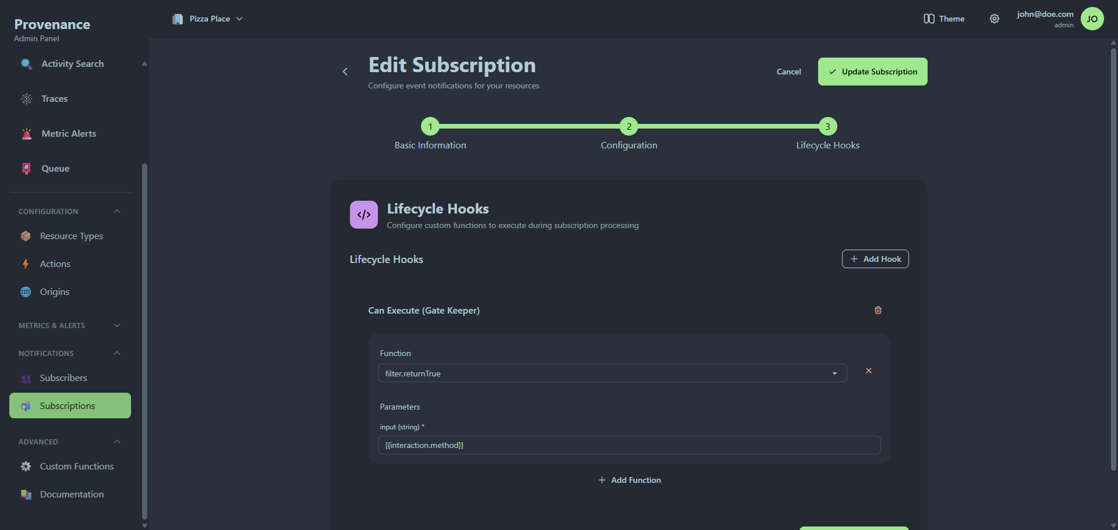The width and height of the screenshot is (1118, 530).
Task: Open Subscribers using its sidebar icon
Action: (26, 378)
